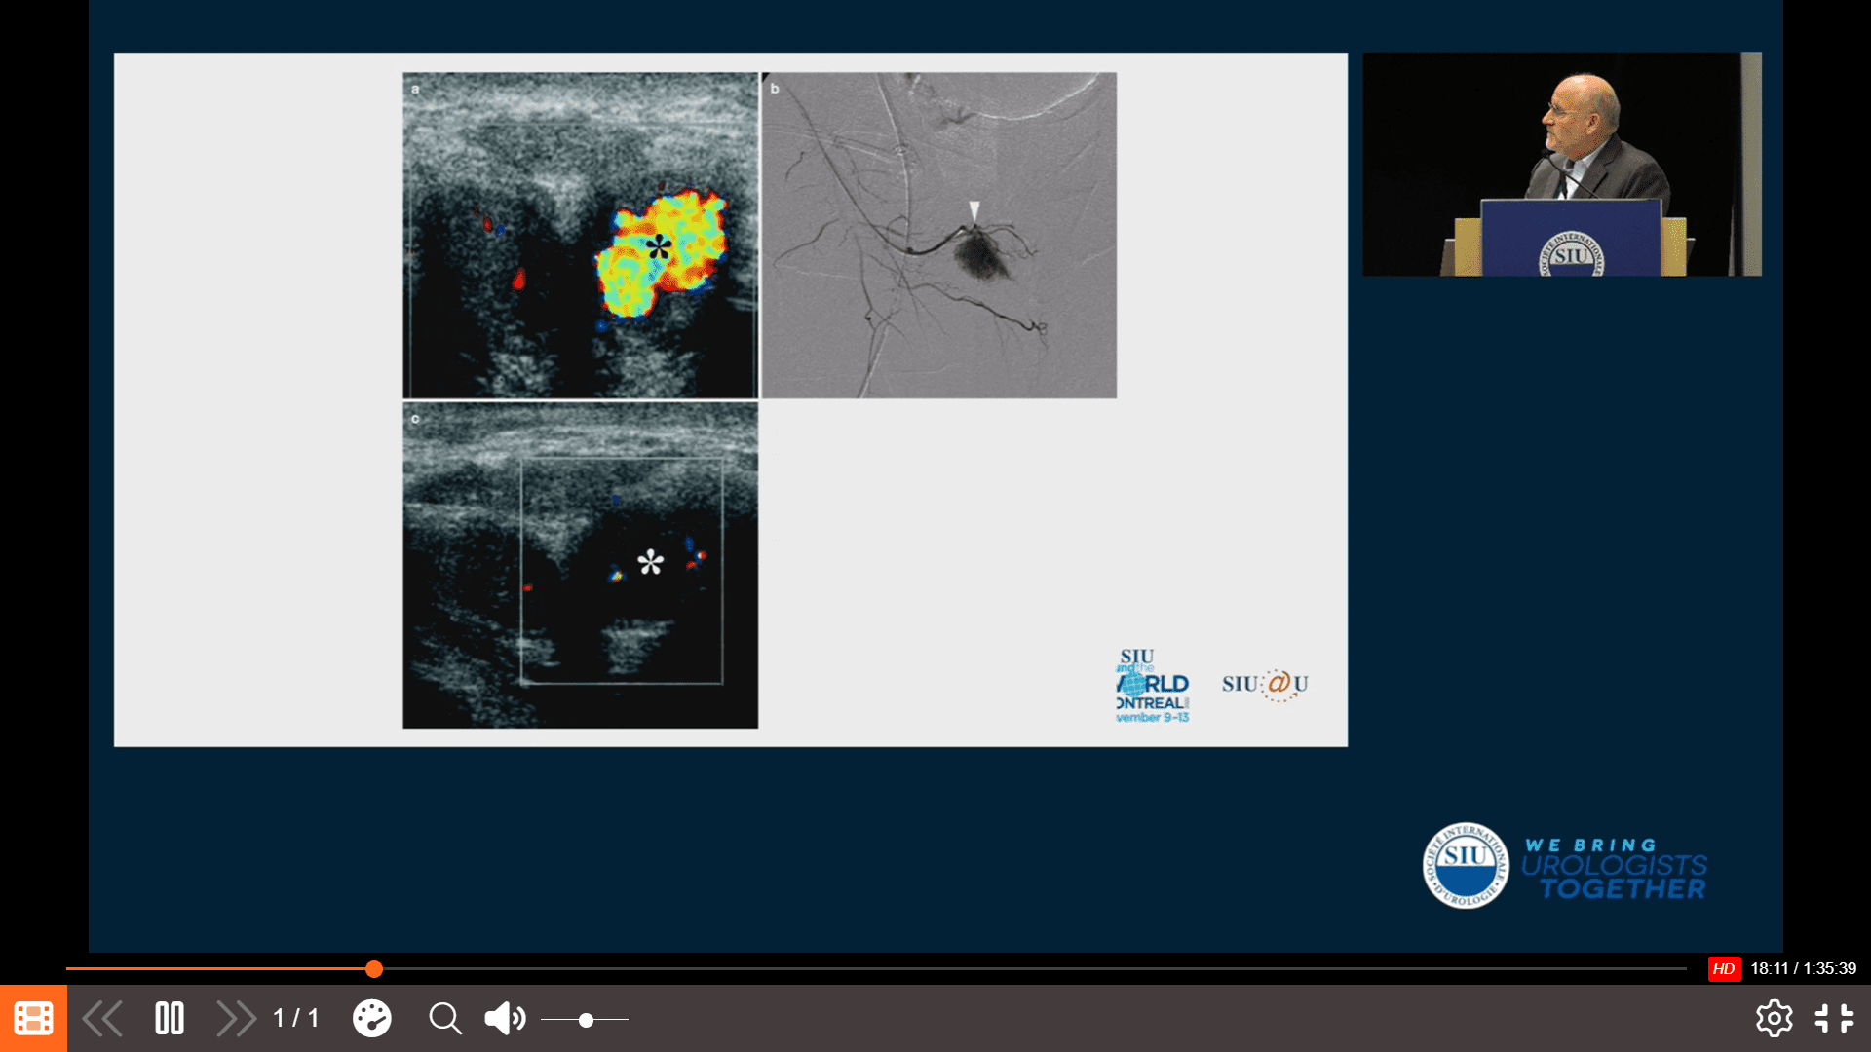Adjust the volume slider
Image resolution: width=1871 pixels, height=1052 pixels.
[585, 1020]
